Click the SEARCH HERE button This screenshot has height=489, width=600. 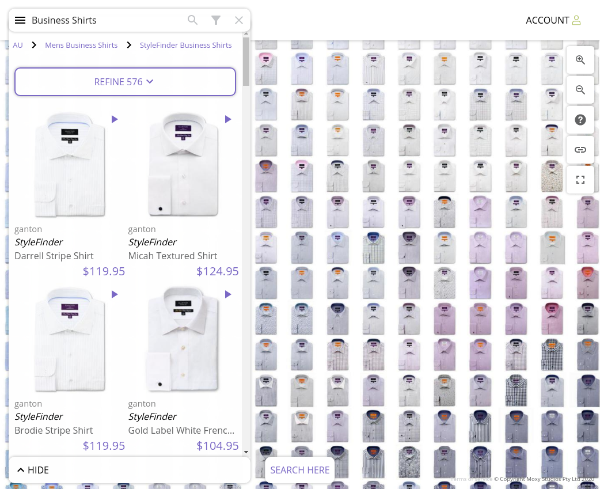tap(299, 470)
